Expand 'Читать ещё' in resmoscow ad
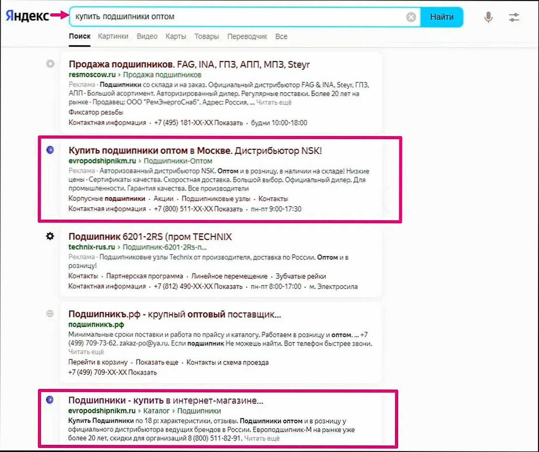 pos(274,103)
